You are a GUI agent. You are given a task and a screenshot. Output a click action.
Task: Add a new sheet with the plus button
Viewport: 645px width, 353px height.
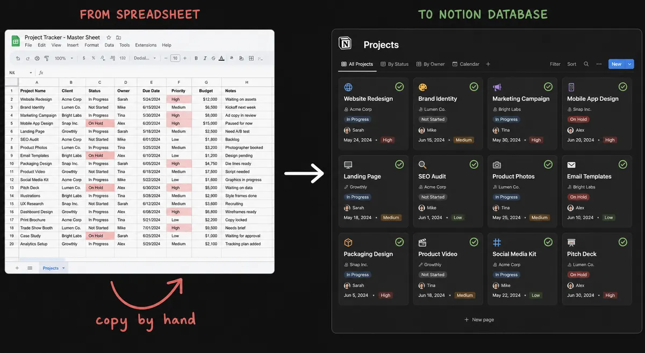tap(17, 268)
